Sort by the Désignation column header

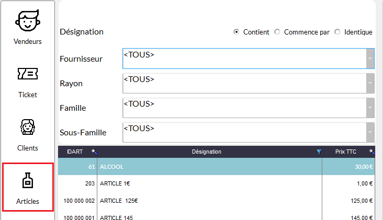click(x=206, y=152)
